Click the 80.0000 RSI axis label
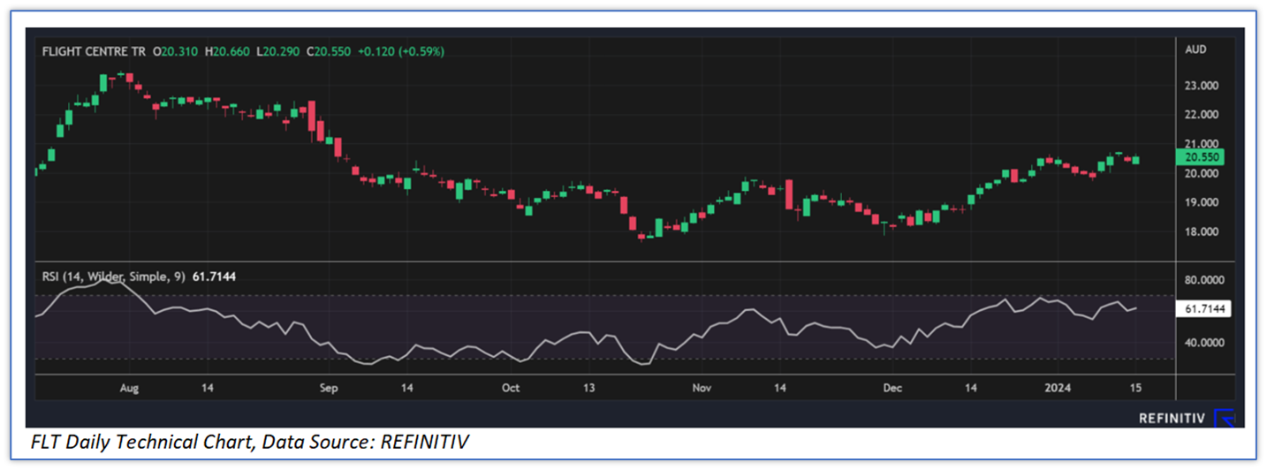The image size is (1267, 470). tap(1205, 280)
